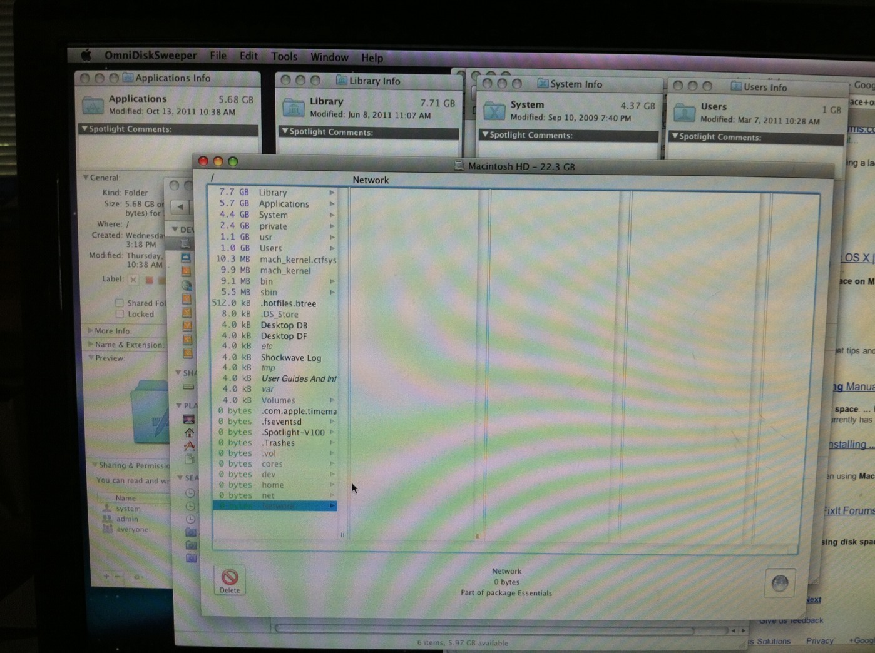Select the red label color swatch

(x=149, y=280)
